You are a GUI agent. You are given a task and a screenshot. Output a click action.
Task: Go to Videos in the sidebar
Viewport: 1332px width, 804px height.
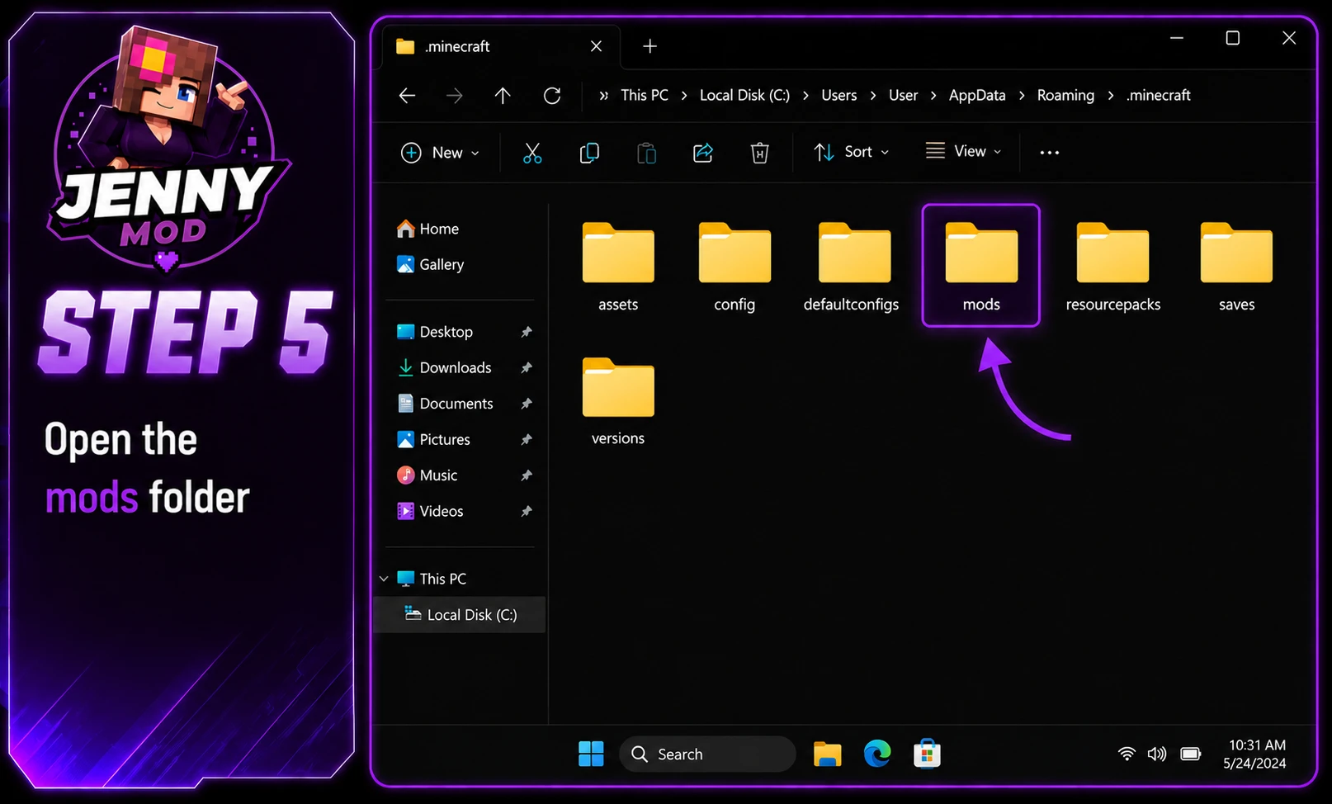430,511
